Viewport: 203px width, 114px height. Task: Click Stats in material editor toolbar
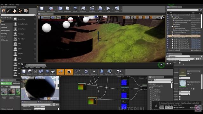101,72
